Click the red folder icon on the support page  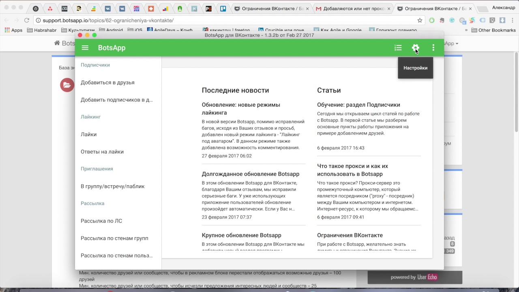(67, 85)
